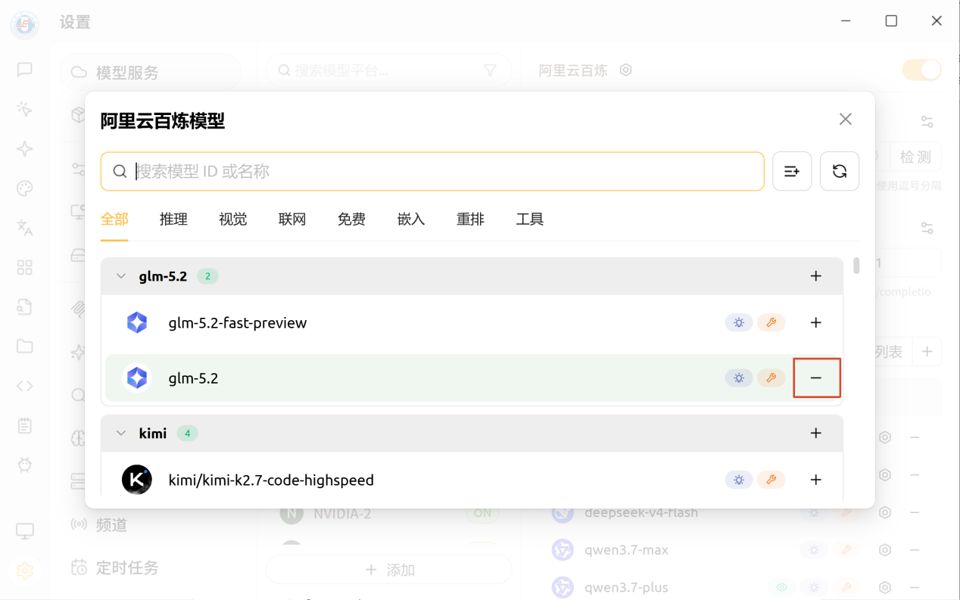Open the 视觉 tab
Image resolution: width=960 pixels, height=600 pixels.
click(233, 219)
